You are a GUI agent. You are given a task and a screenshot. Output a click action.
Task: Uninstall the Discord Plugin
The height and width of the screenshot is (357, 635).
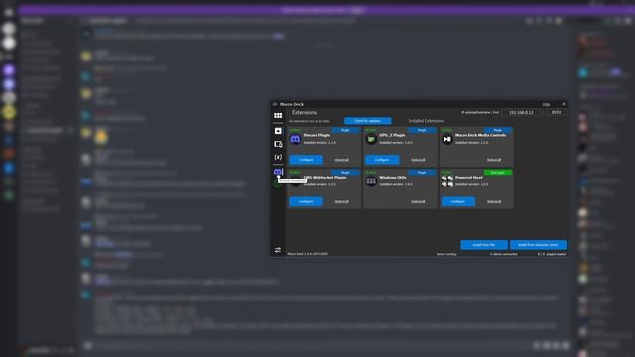pyautogui.click(x=341, y=160)
